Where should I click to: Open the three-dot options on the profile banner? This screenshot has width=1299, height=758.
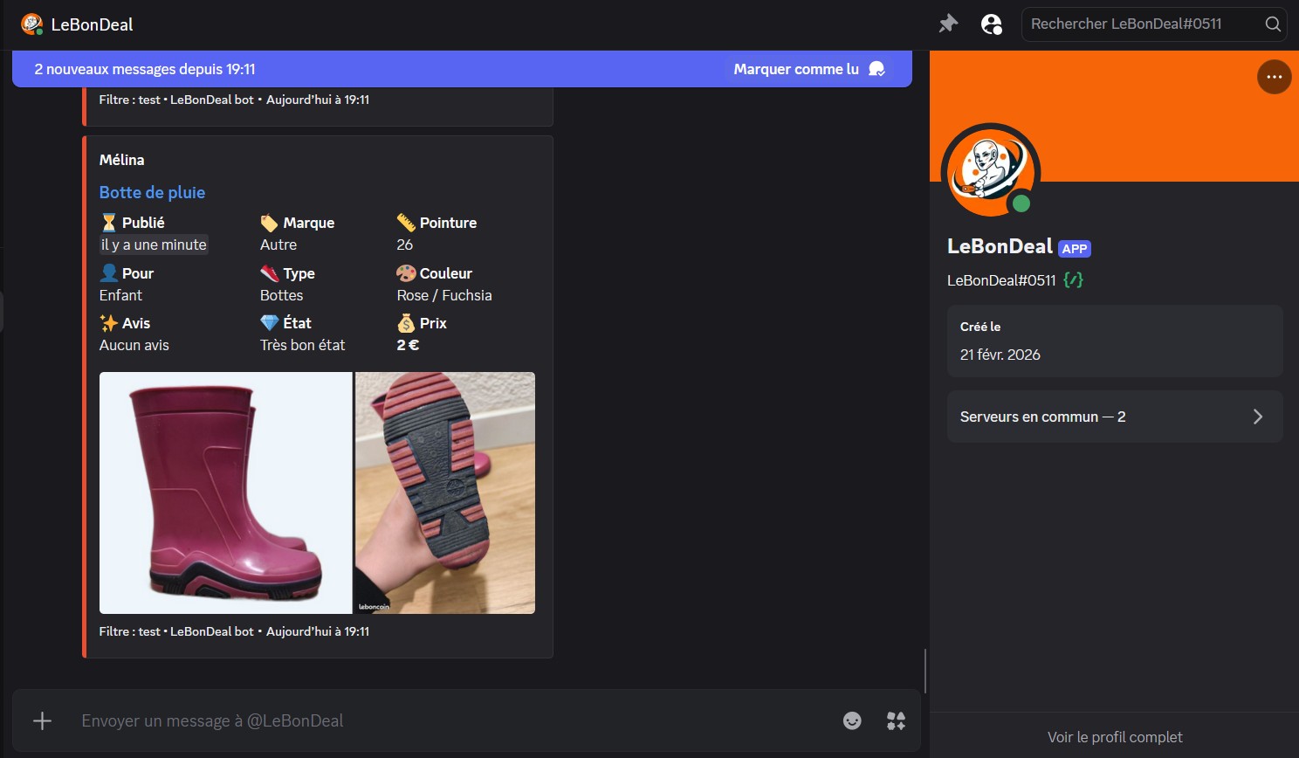pyautogui.click(x=1274, y=77)
